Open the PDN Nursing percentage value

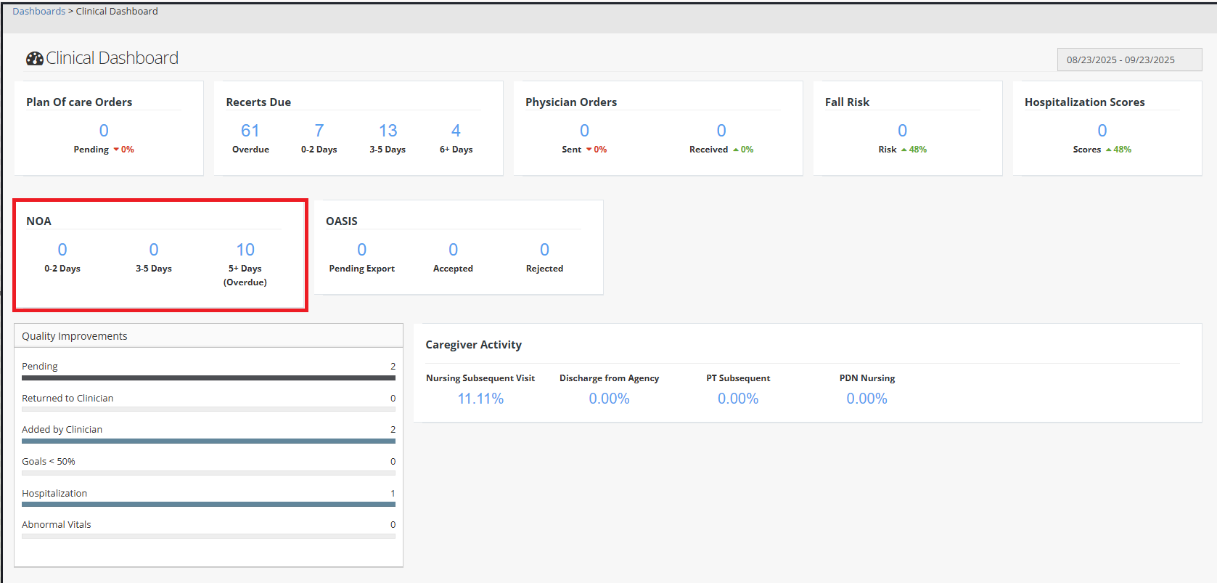tap(866, 399)
